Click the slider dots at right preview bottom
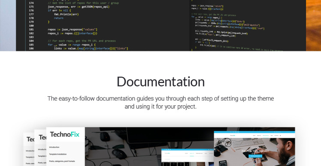 coord(255,165)
